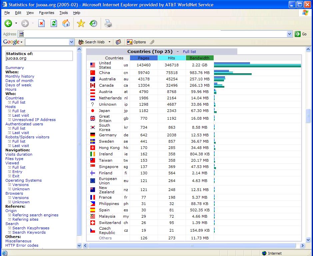The height and width of the screenshot is (256, 313).
Task: Open the History clock icon
Action: [x=93, y=23]
